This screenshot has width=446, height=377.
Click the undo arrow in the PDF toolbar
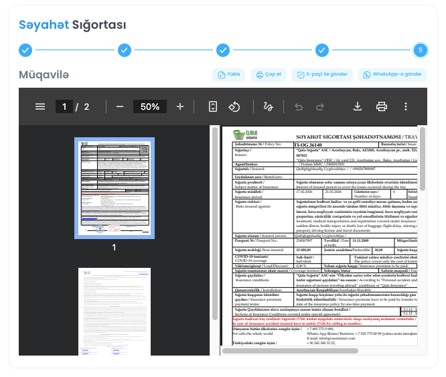pos(299,106)
